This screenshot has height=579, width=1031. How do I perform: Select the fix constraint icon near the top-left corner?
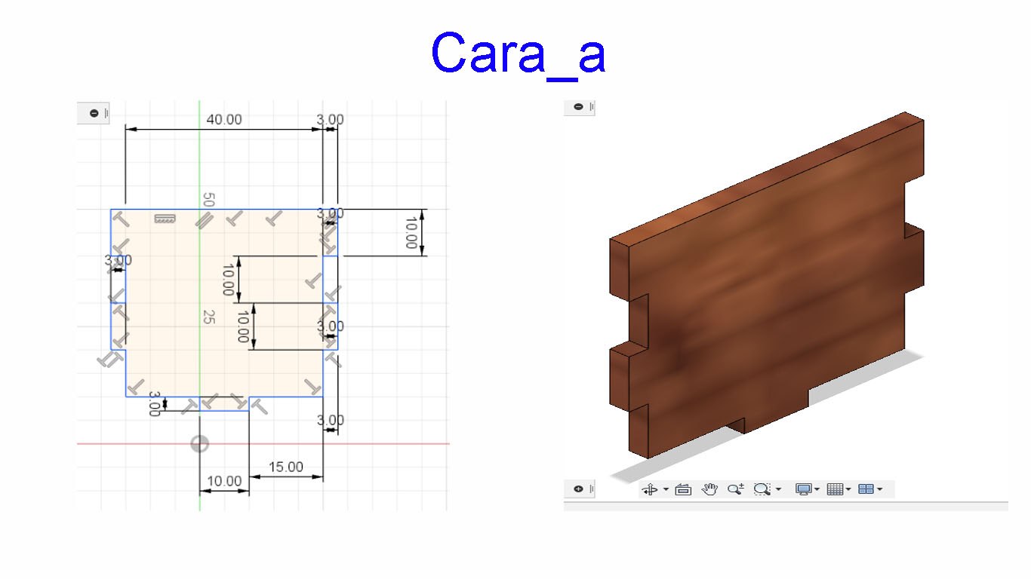[164, 219]
